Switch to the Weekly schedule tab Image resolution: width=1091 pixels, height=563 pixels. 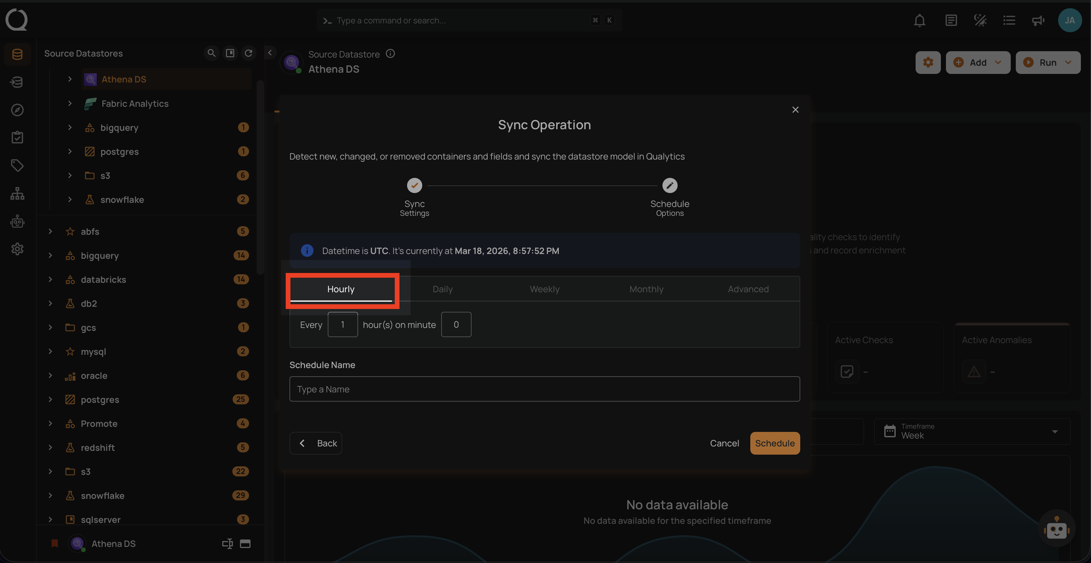[544, 289]
